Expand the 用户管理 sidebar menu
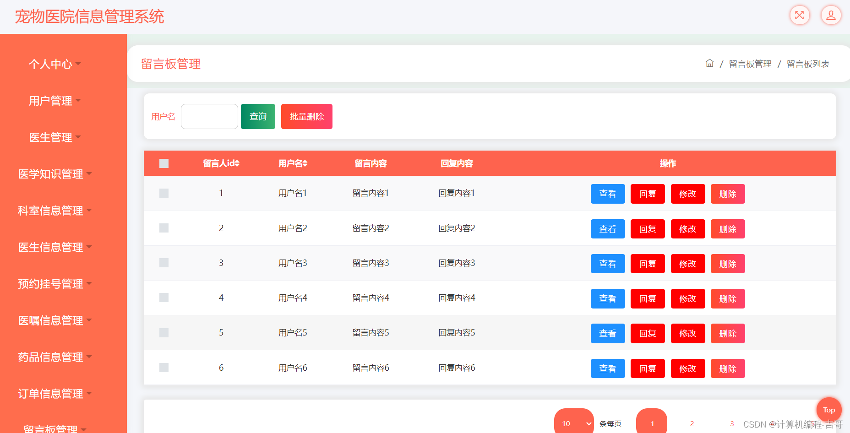This screenshot has width=850, height=433. 54,101
